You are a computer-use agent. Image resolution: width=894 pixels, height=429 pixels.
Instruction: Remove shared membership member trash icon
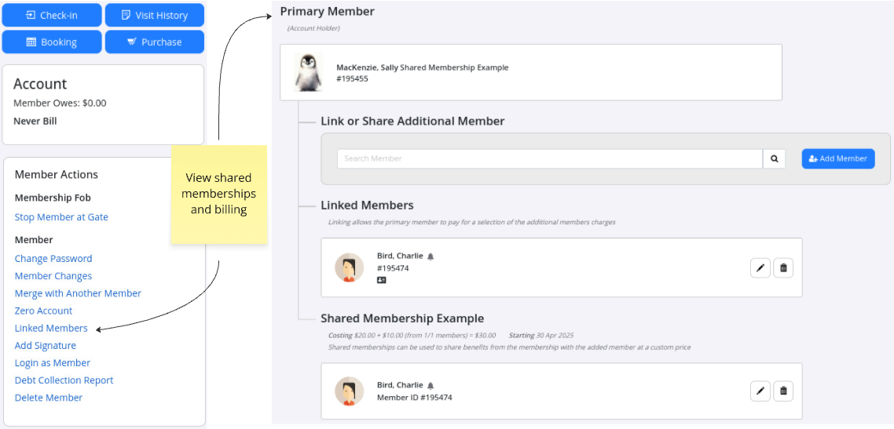(782, 391)
